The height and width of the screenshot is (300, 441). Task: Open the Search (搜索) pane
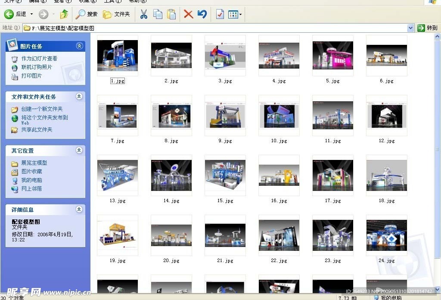pos(87,14)
